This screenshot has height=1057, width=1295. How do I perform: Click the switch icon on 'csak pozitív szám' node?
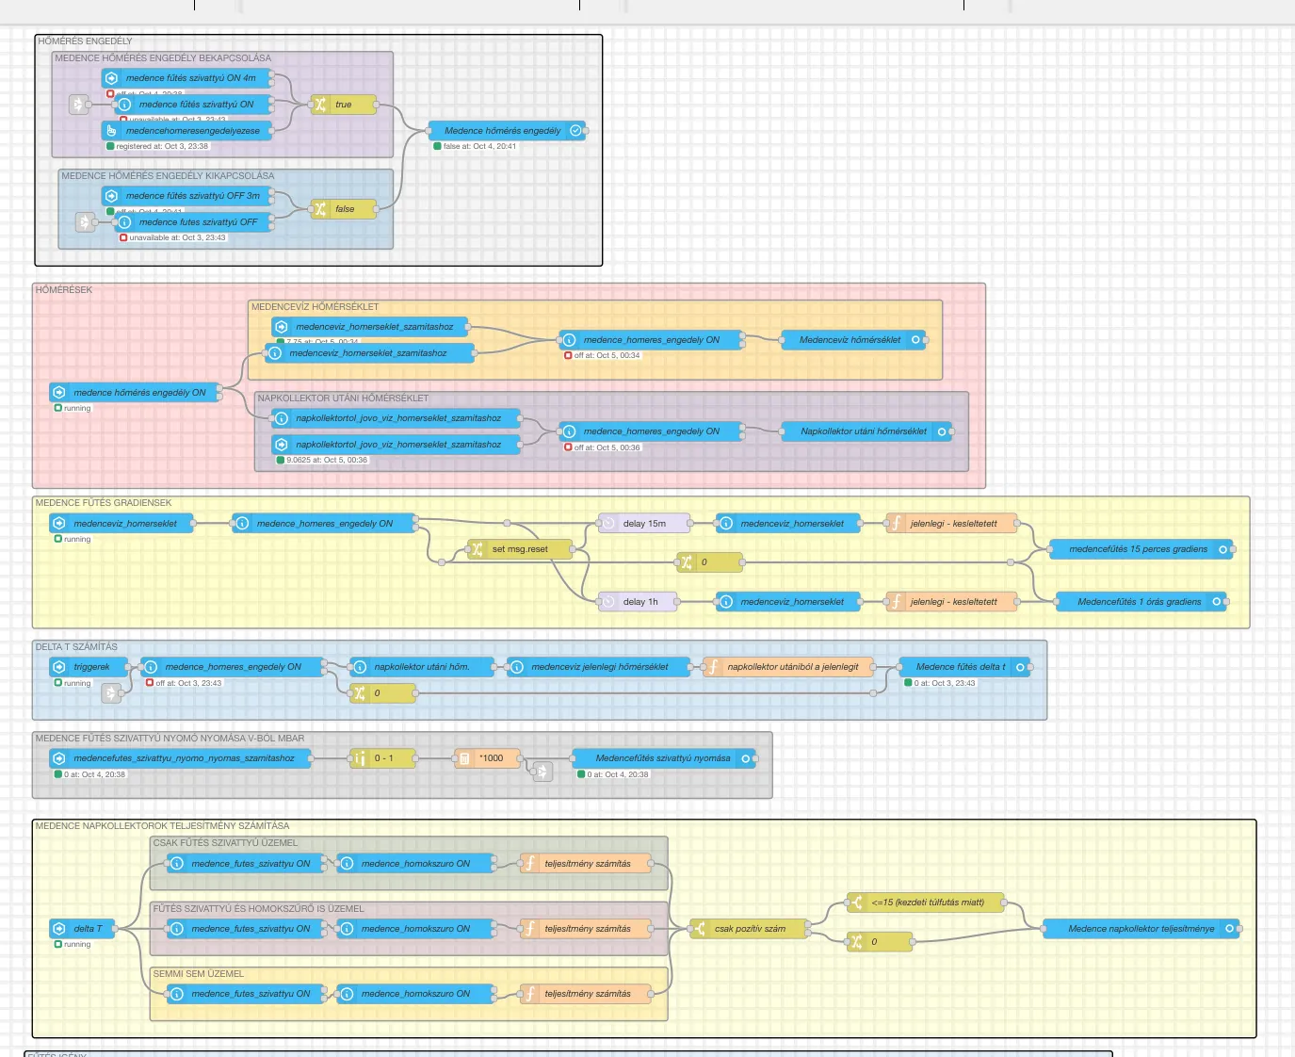pos(700,929)
